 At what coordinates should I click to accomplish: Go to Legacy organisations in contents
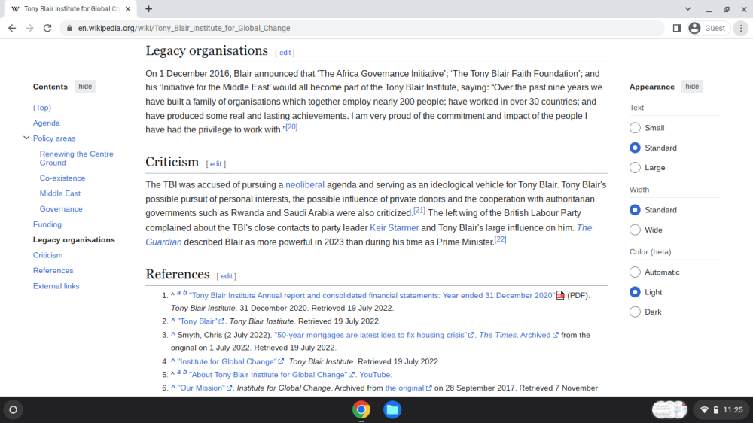coord(74,239)
